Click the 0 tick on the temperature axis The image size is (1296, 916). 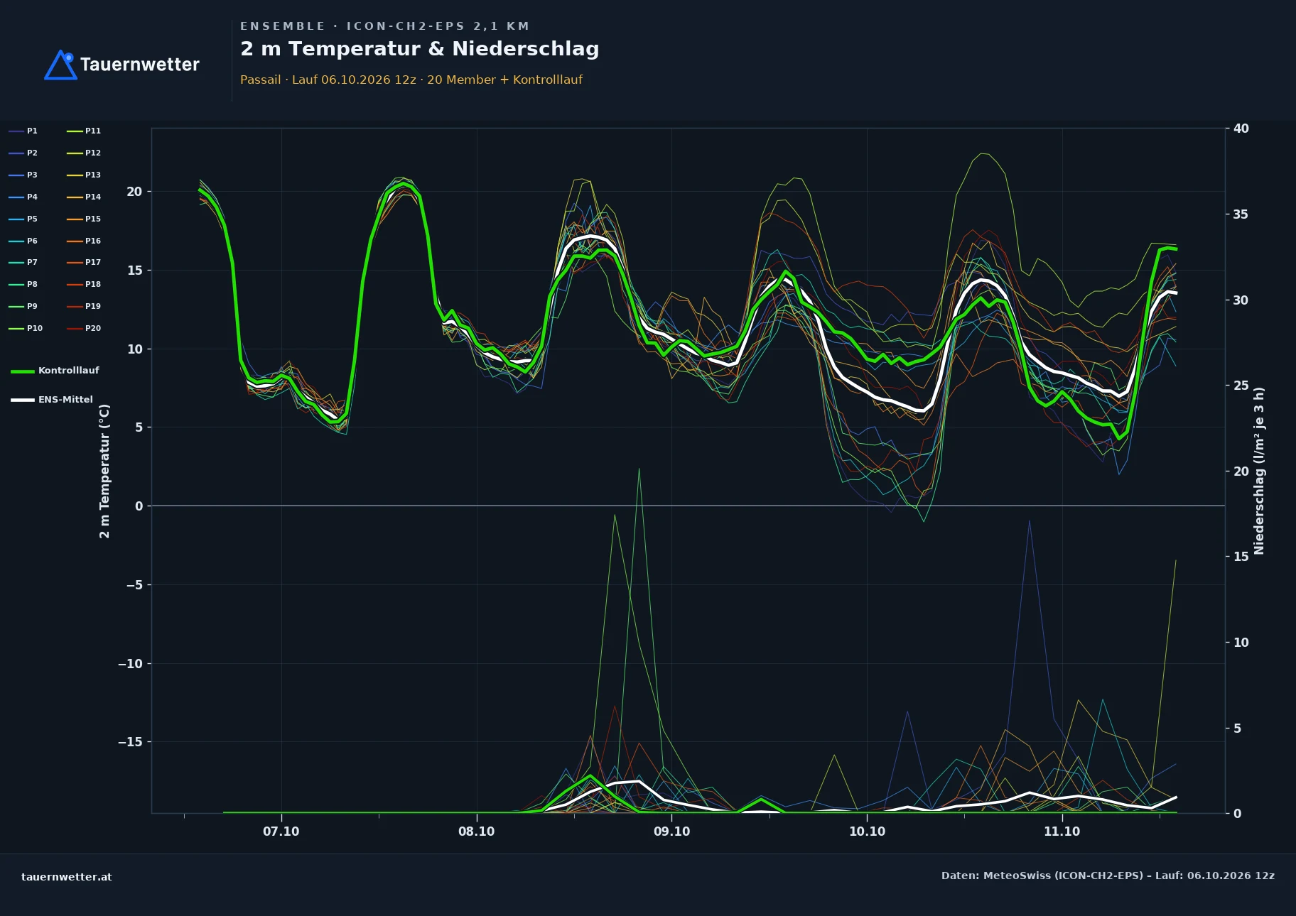[139, 506]
